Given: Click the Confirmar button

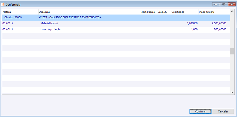Looking at the screenshot, I should point(200,111).
